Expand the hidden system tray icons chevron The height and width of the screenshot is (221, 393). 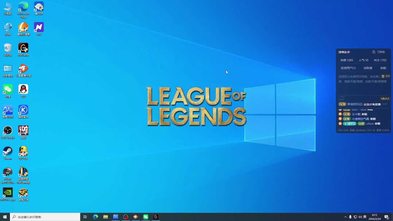[x=345, y=217]
